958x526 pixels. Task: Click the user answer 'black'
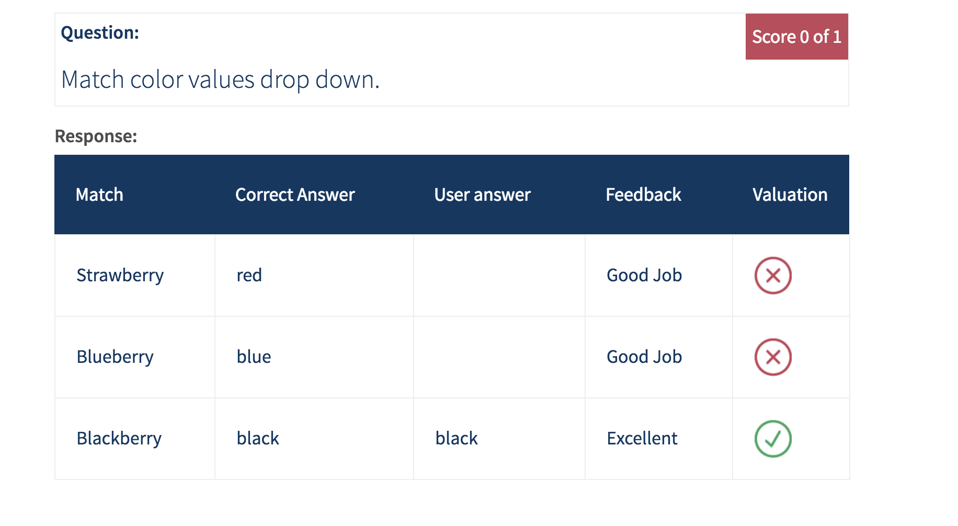pyautogui.click(x=457, y=439)
